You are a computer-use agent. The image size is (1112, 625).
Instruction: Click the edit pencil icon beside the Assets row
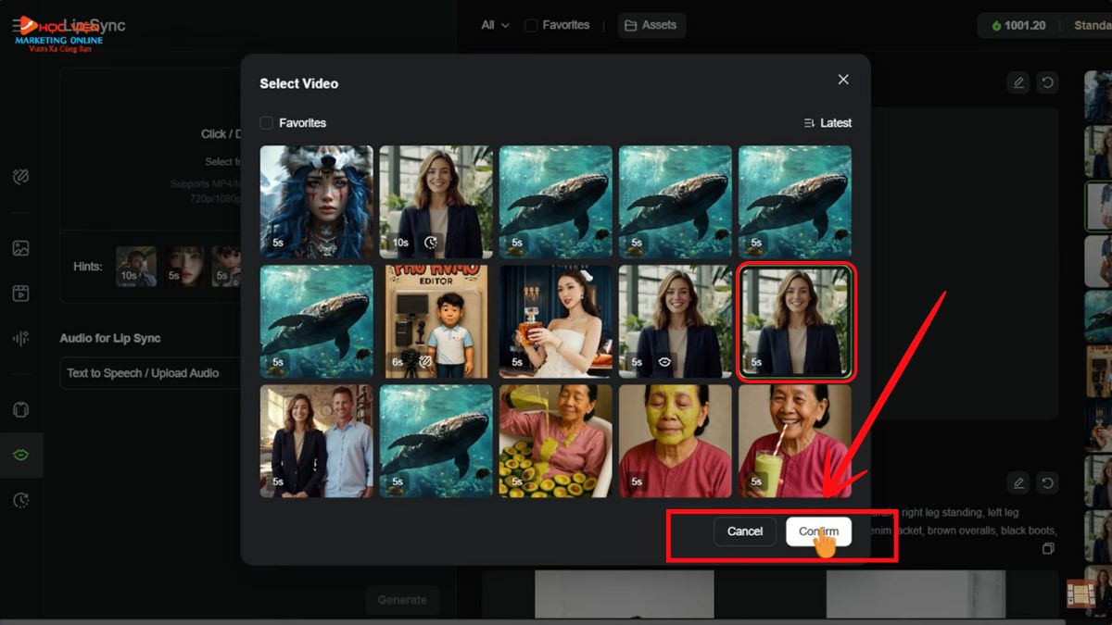pyautogui.click(x=1018, y=82)
